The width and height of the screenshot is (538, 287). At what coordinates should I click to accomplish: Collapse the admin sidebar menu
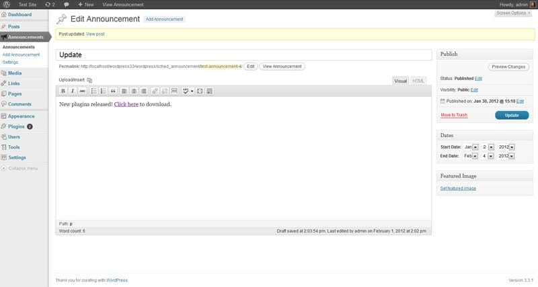[20, 168]
